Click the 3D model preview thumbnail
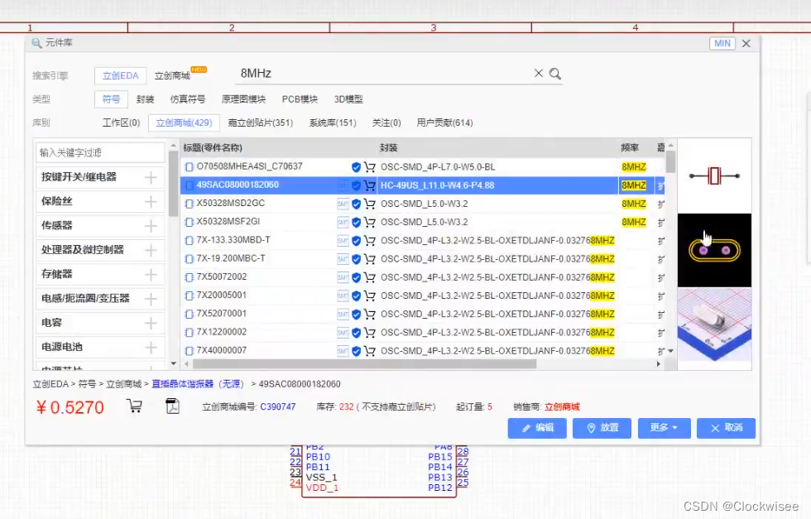The height and width of the screenshot is (519, 811). pyautogui.click(x=714, y=324)
